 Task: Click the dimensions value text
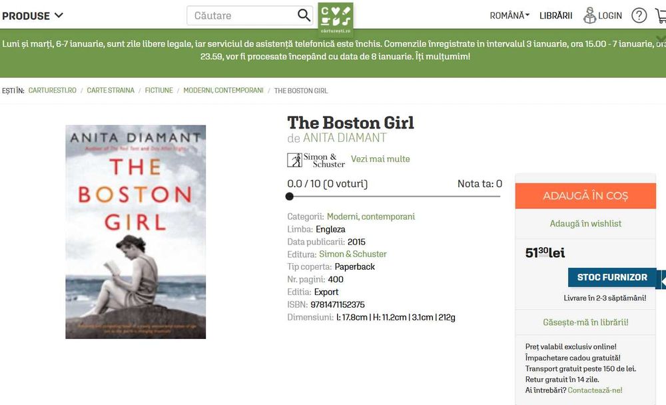[x=396, y=318]
